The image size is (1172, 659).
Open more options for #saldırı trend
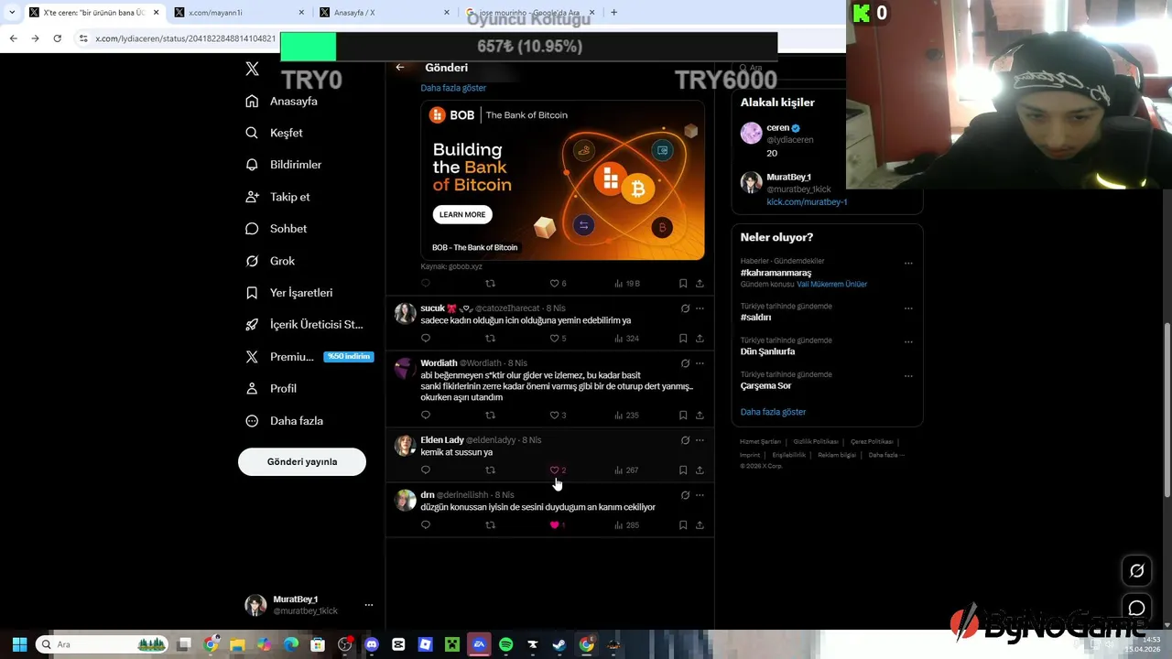(908, 308)
